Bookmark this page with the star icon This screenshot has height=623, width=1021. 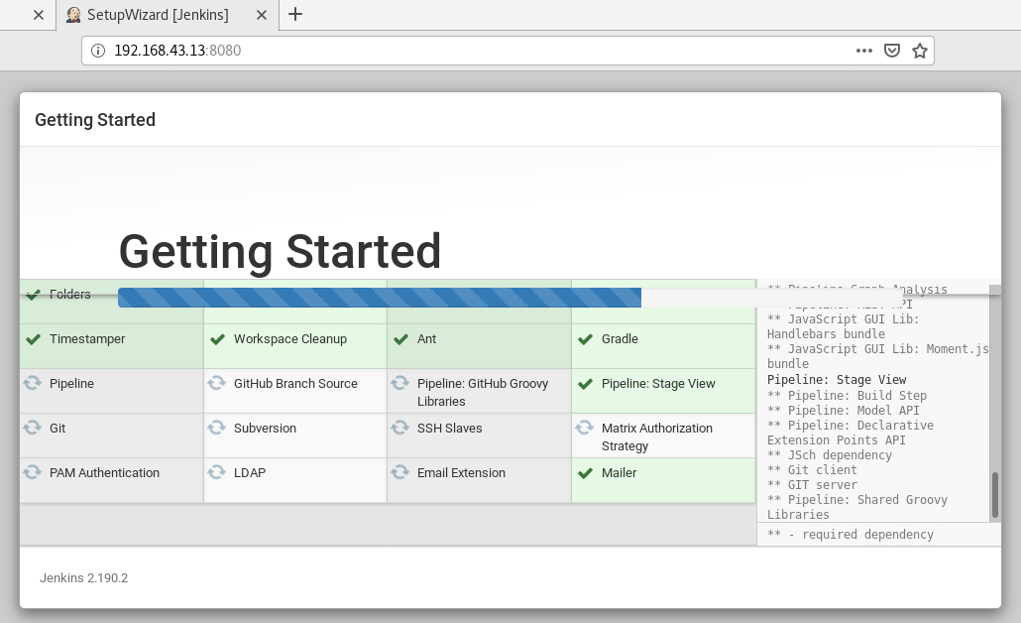point(920,51)
